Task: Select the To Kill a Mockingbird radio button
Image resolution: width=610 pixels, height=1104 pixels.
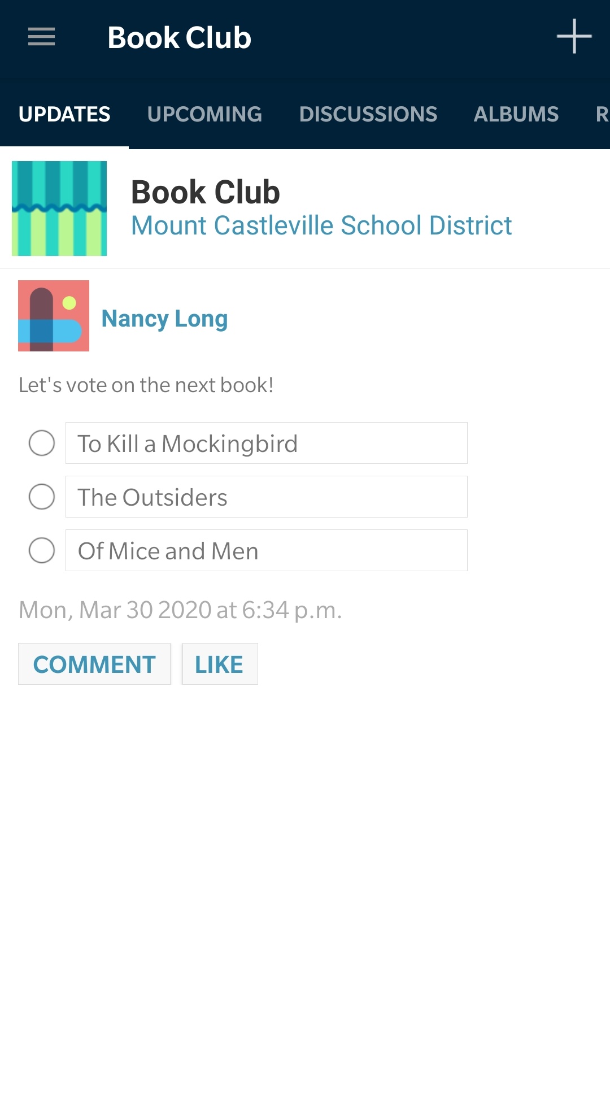Action: (x=42, y=443)
